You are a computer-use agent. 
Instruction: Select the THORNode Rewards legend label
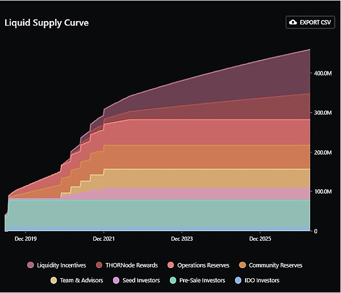[x=132, y=265]
